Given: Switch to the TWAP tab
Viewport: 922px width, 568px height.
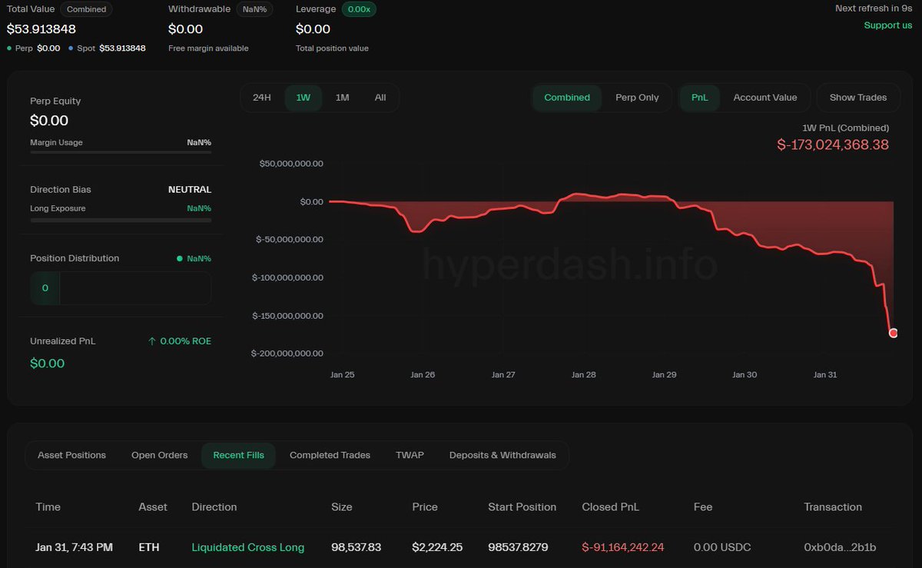Looking at the screenshot, I should pyautogui.click(x=410, y=455).
